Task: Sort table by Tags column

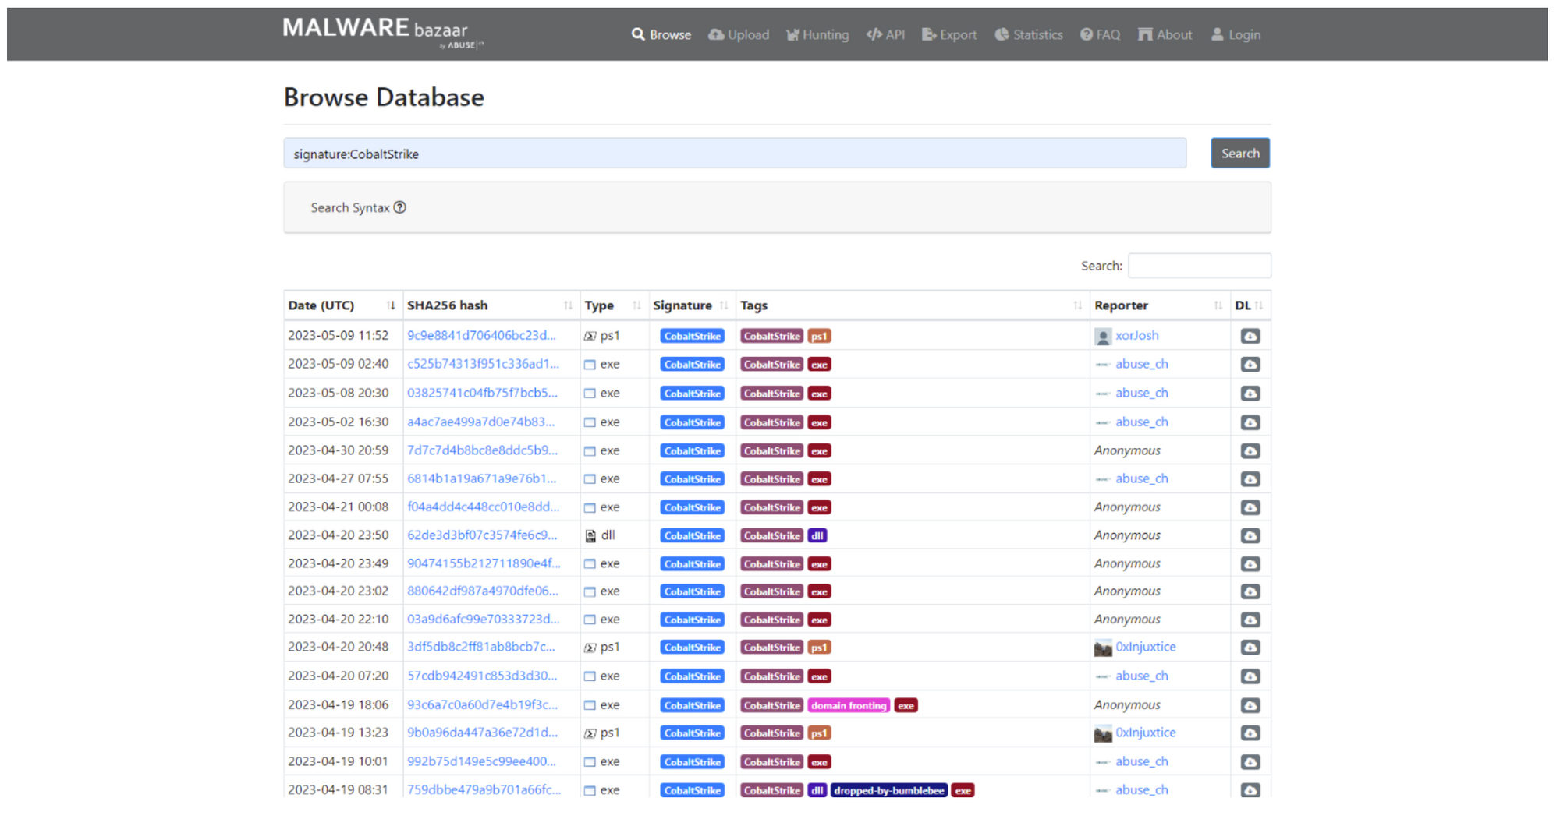Action: (x=912, y=305)
